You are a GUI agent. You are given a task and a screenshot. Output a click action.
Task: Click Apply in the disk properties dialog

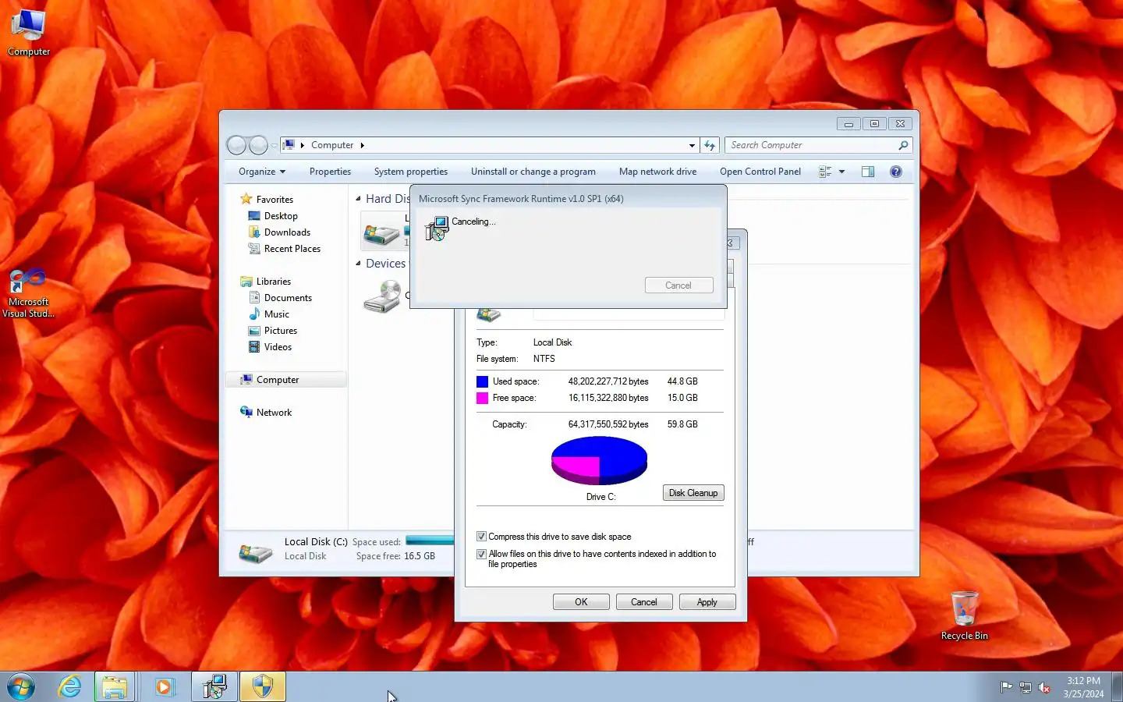click(x=707, y=602)
